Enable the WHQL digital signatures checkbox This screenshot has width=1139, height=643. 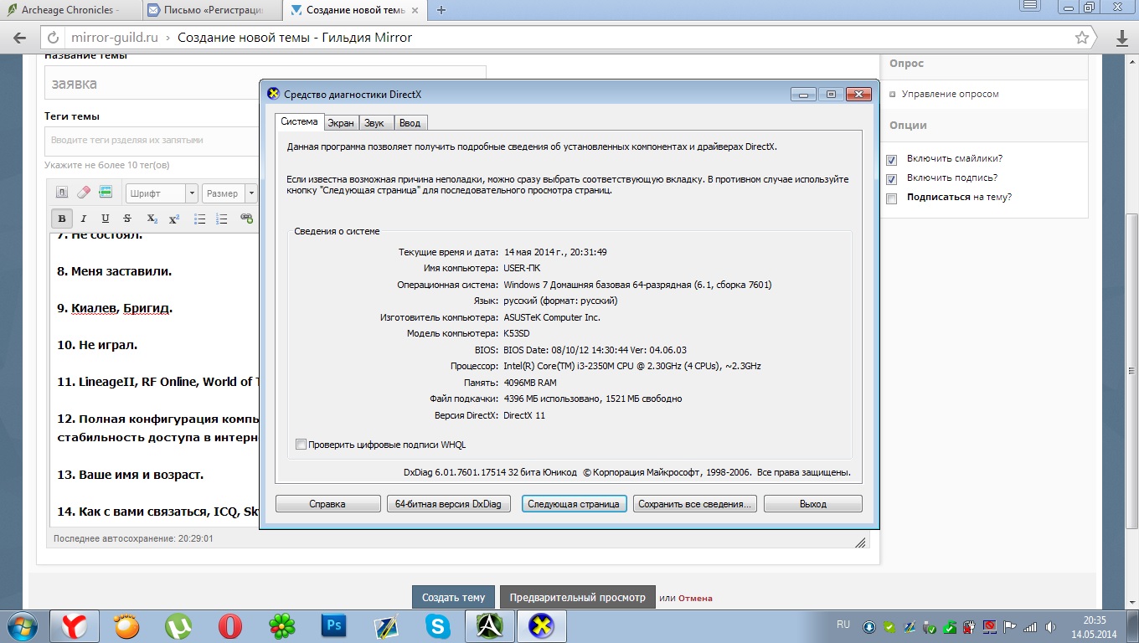(301, 445)
